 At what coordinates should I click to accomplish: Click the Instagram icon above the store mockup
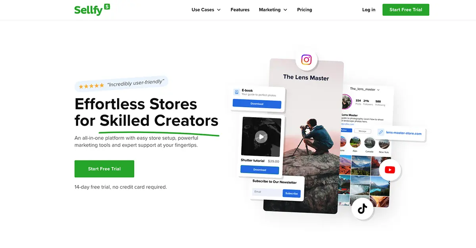pyautogui.click(x=306, y=60)
